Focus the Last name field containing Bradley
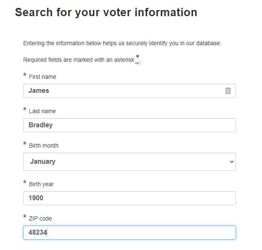This screenshot has width=262, height=250. click(129, 125)
